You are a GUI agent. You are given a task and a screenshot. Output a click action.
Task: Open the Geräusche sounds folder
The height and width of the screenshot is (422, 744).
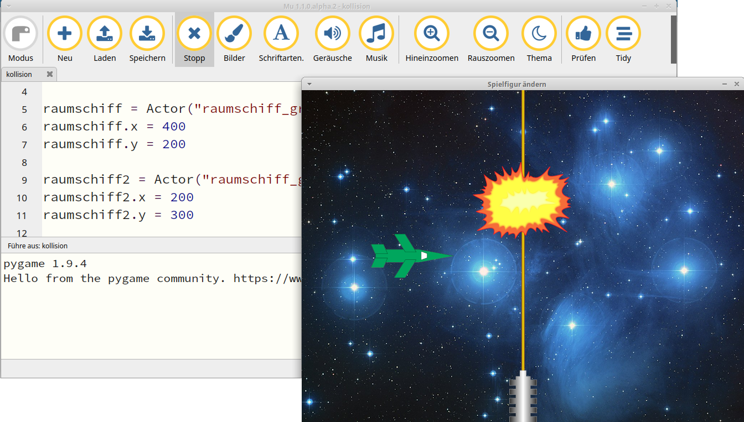332,34
